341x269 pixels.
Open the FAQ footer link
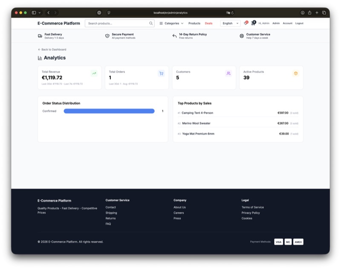click(x=108, y=224)
